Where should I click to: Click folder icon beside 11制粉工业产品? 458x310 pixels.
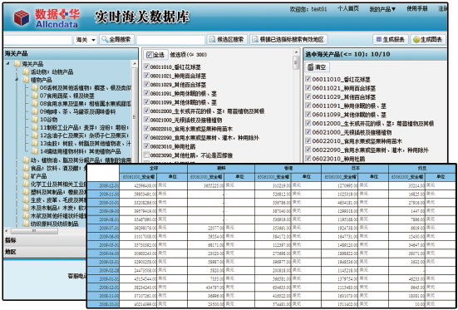click(x=35, y=127)
